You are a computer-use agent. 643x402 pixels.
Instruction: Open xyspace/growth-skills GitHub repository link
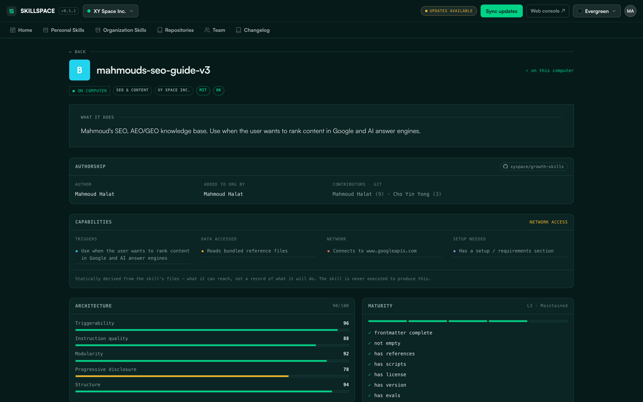pos(534,166)
